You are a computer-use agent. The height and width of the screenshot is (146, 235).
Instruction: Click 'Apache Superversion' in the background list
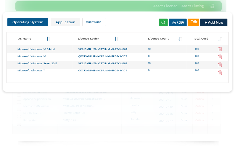point(37,99)
